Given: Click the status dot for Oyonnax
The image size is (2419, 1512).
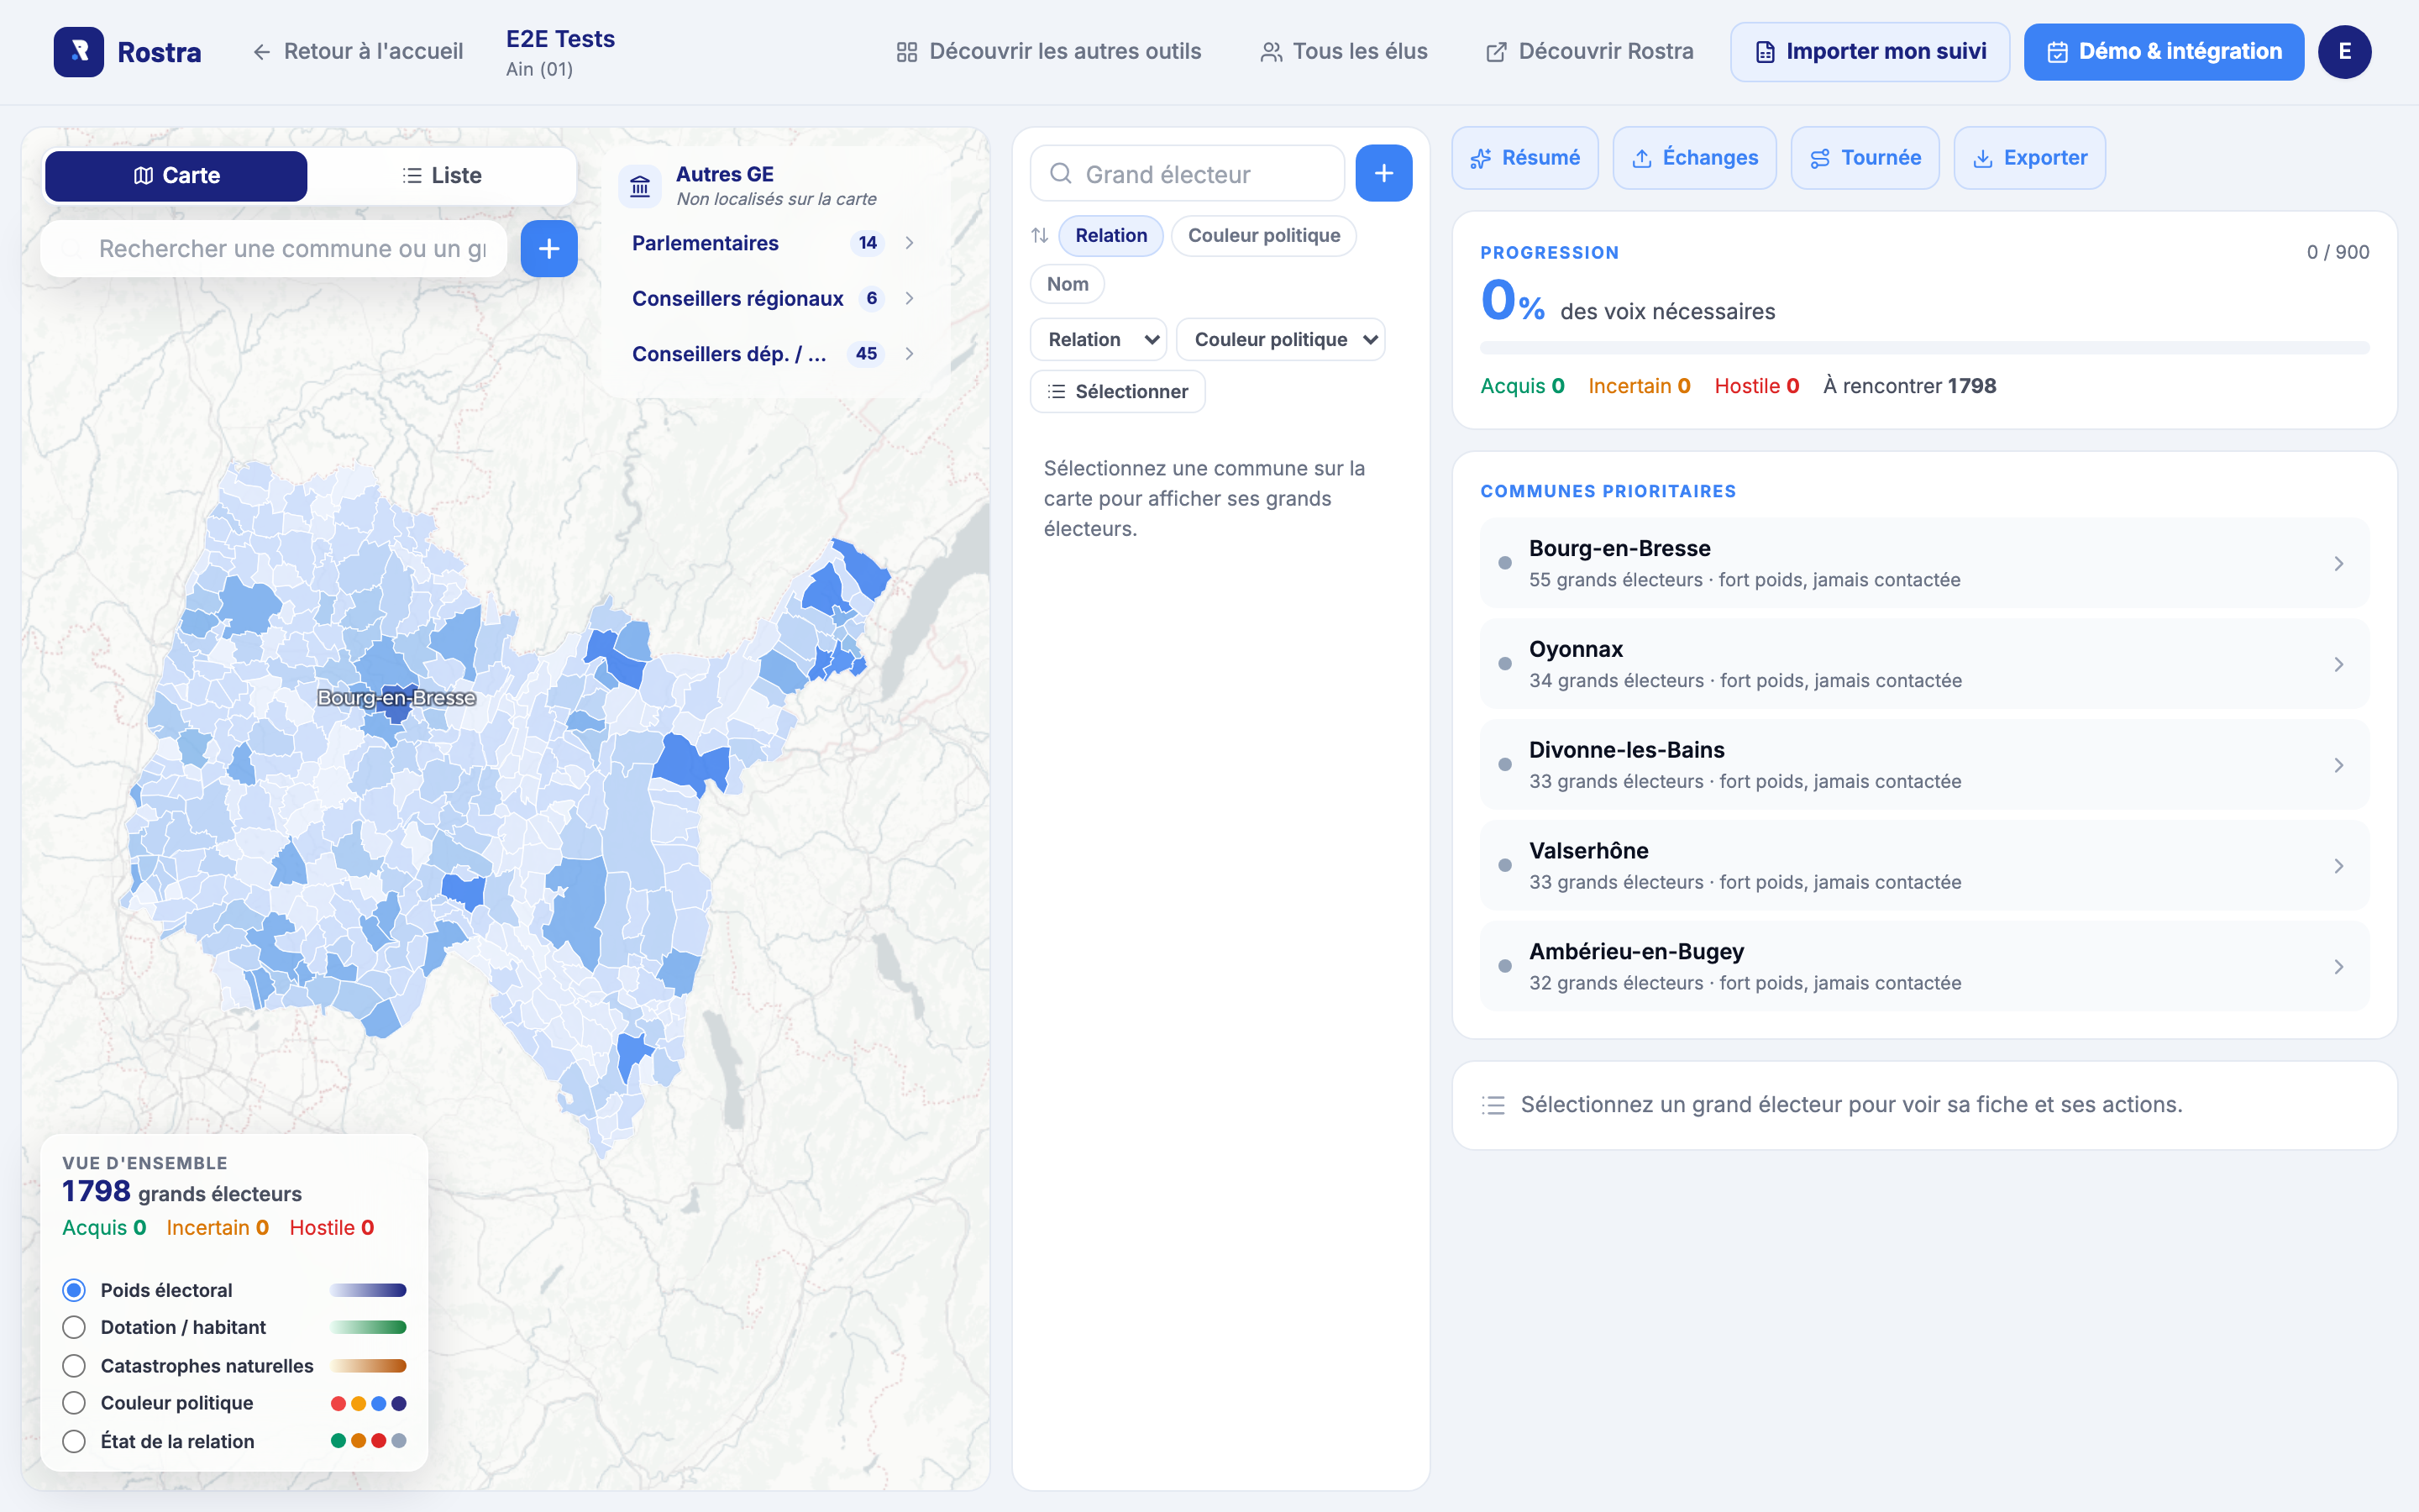Looking at the screenshot, I should point(1504,664).
